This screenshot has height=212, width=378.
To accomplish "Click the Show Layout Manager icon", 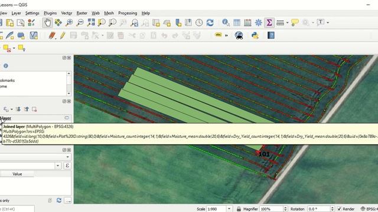I will click(21, 22).
